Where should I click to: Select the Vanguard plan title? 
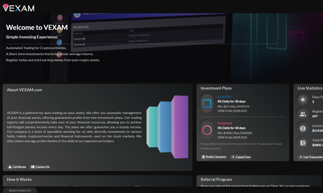click(224, 123)
